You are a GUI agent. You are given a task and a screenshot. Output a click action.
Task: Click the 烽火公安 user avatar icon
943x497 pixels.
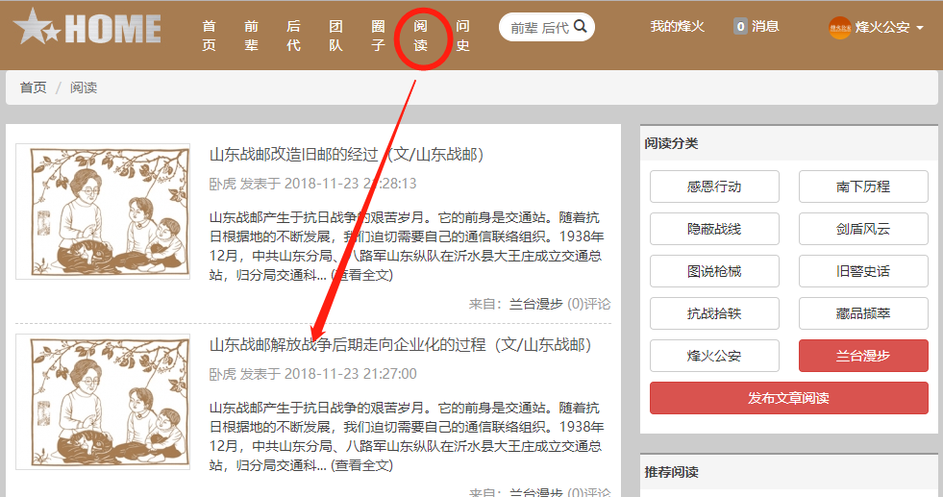tap(839, 28)
